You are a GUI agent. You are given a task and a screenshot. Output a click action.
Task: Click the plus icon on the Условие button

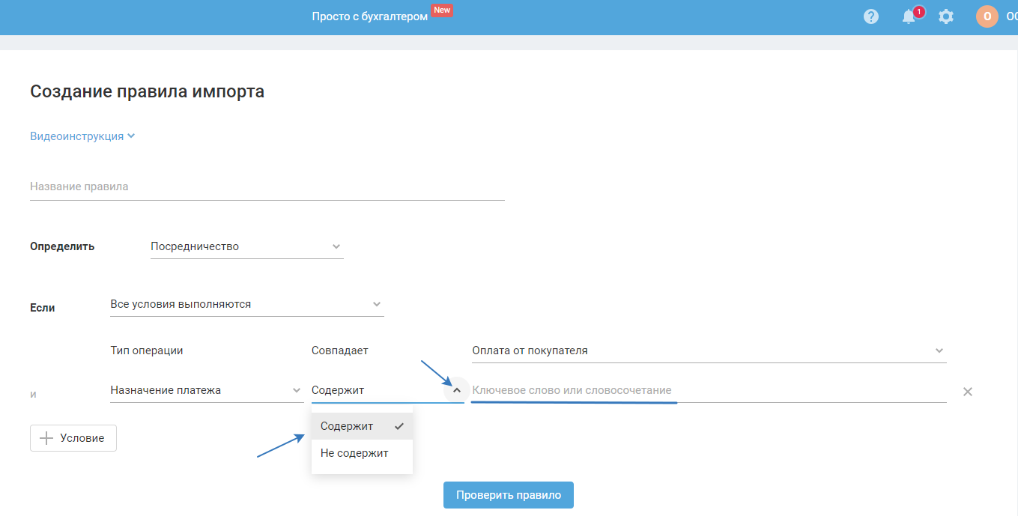pos(46,438)
